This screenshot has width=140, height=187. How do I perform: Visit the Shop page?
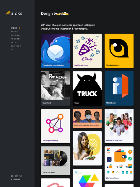[14, 42]
